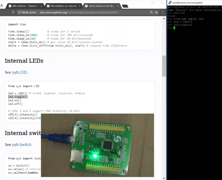This screenshot has width=222, height=180.
Task: Bookmark this page with the star icon
Action: click(x=156, y=12)
